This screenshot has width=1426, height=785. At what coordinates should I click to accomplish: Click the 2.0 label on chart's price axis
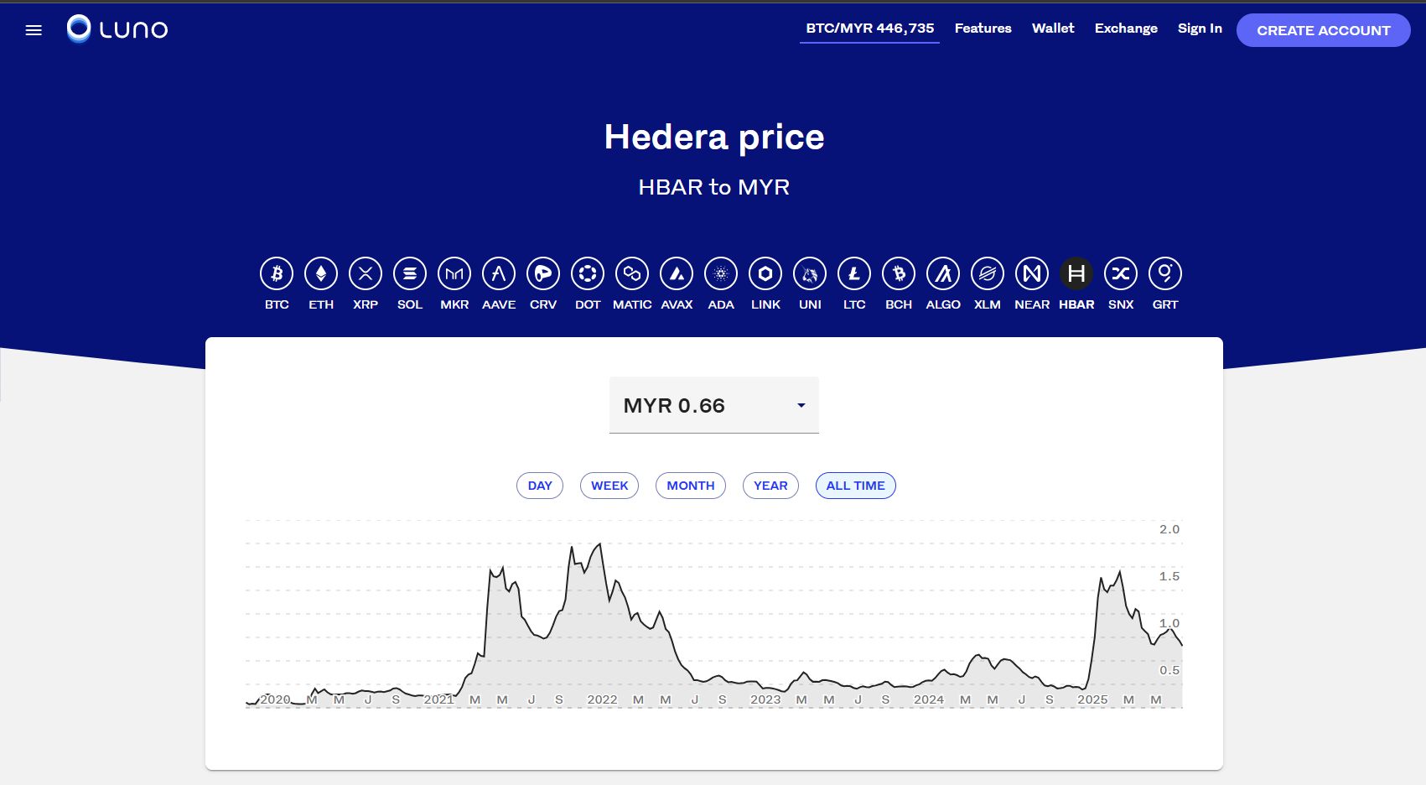1169,529
